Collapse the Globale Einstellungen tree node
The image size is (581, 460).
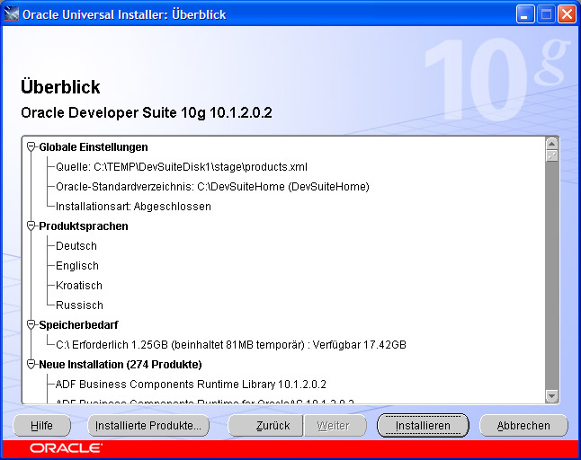pyautogui.click(x=31, y=147)
